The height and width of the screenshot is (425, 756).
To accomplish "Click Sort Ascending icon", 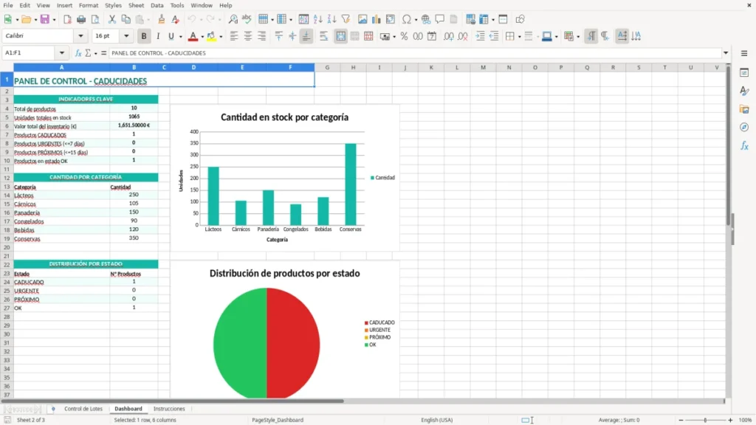I will point(317,19).
